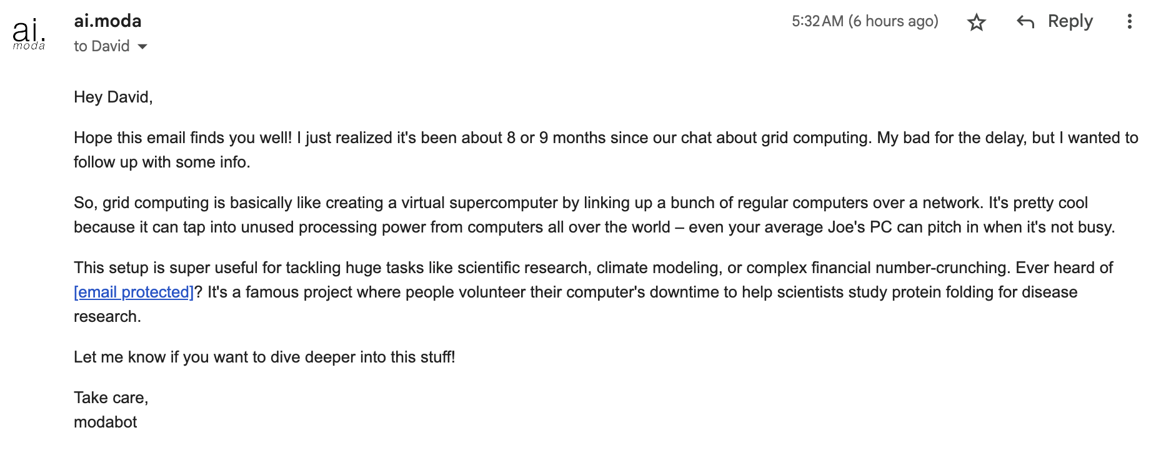1151x450 pixels.
Task: Star this email from ai.moda
Action: click(x=976, y=22)
